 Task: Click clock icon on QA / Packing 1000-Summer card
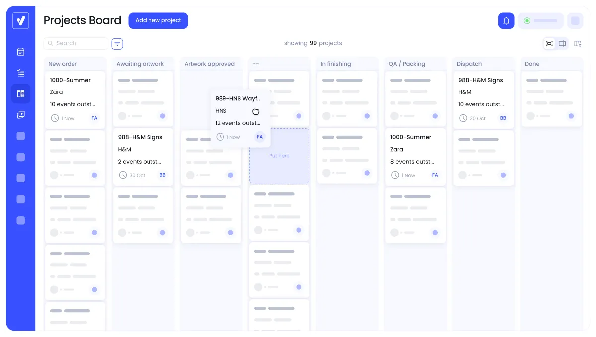pyautogui.click(x=395, y=175)
